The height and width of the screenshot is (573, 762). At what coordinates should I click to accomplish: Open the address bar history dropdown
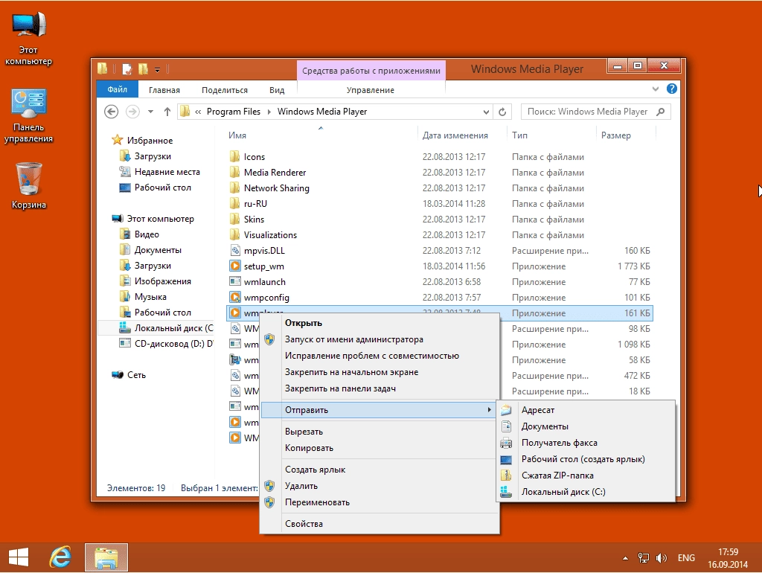[486, 112]
